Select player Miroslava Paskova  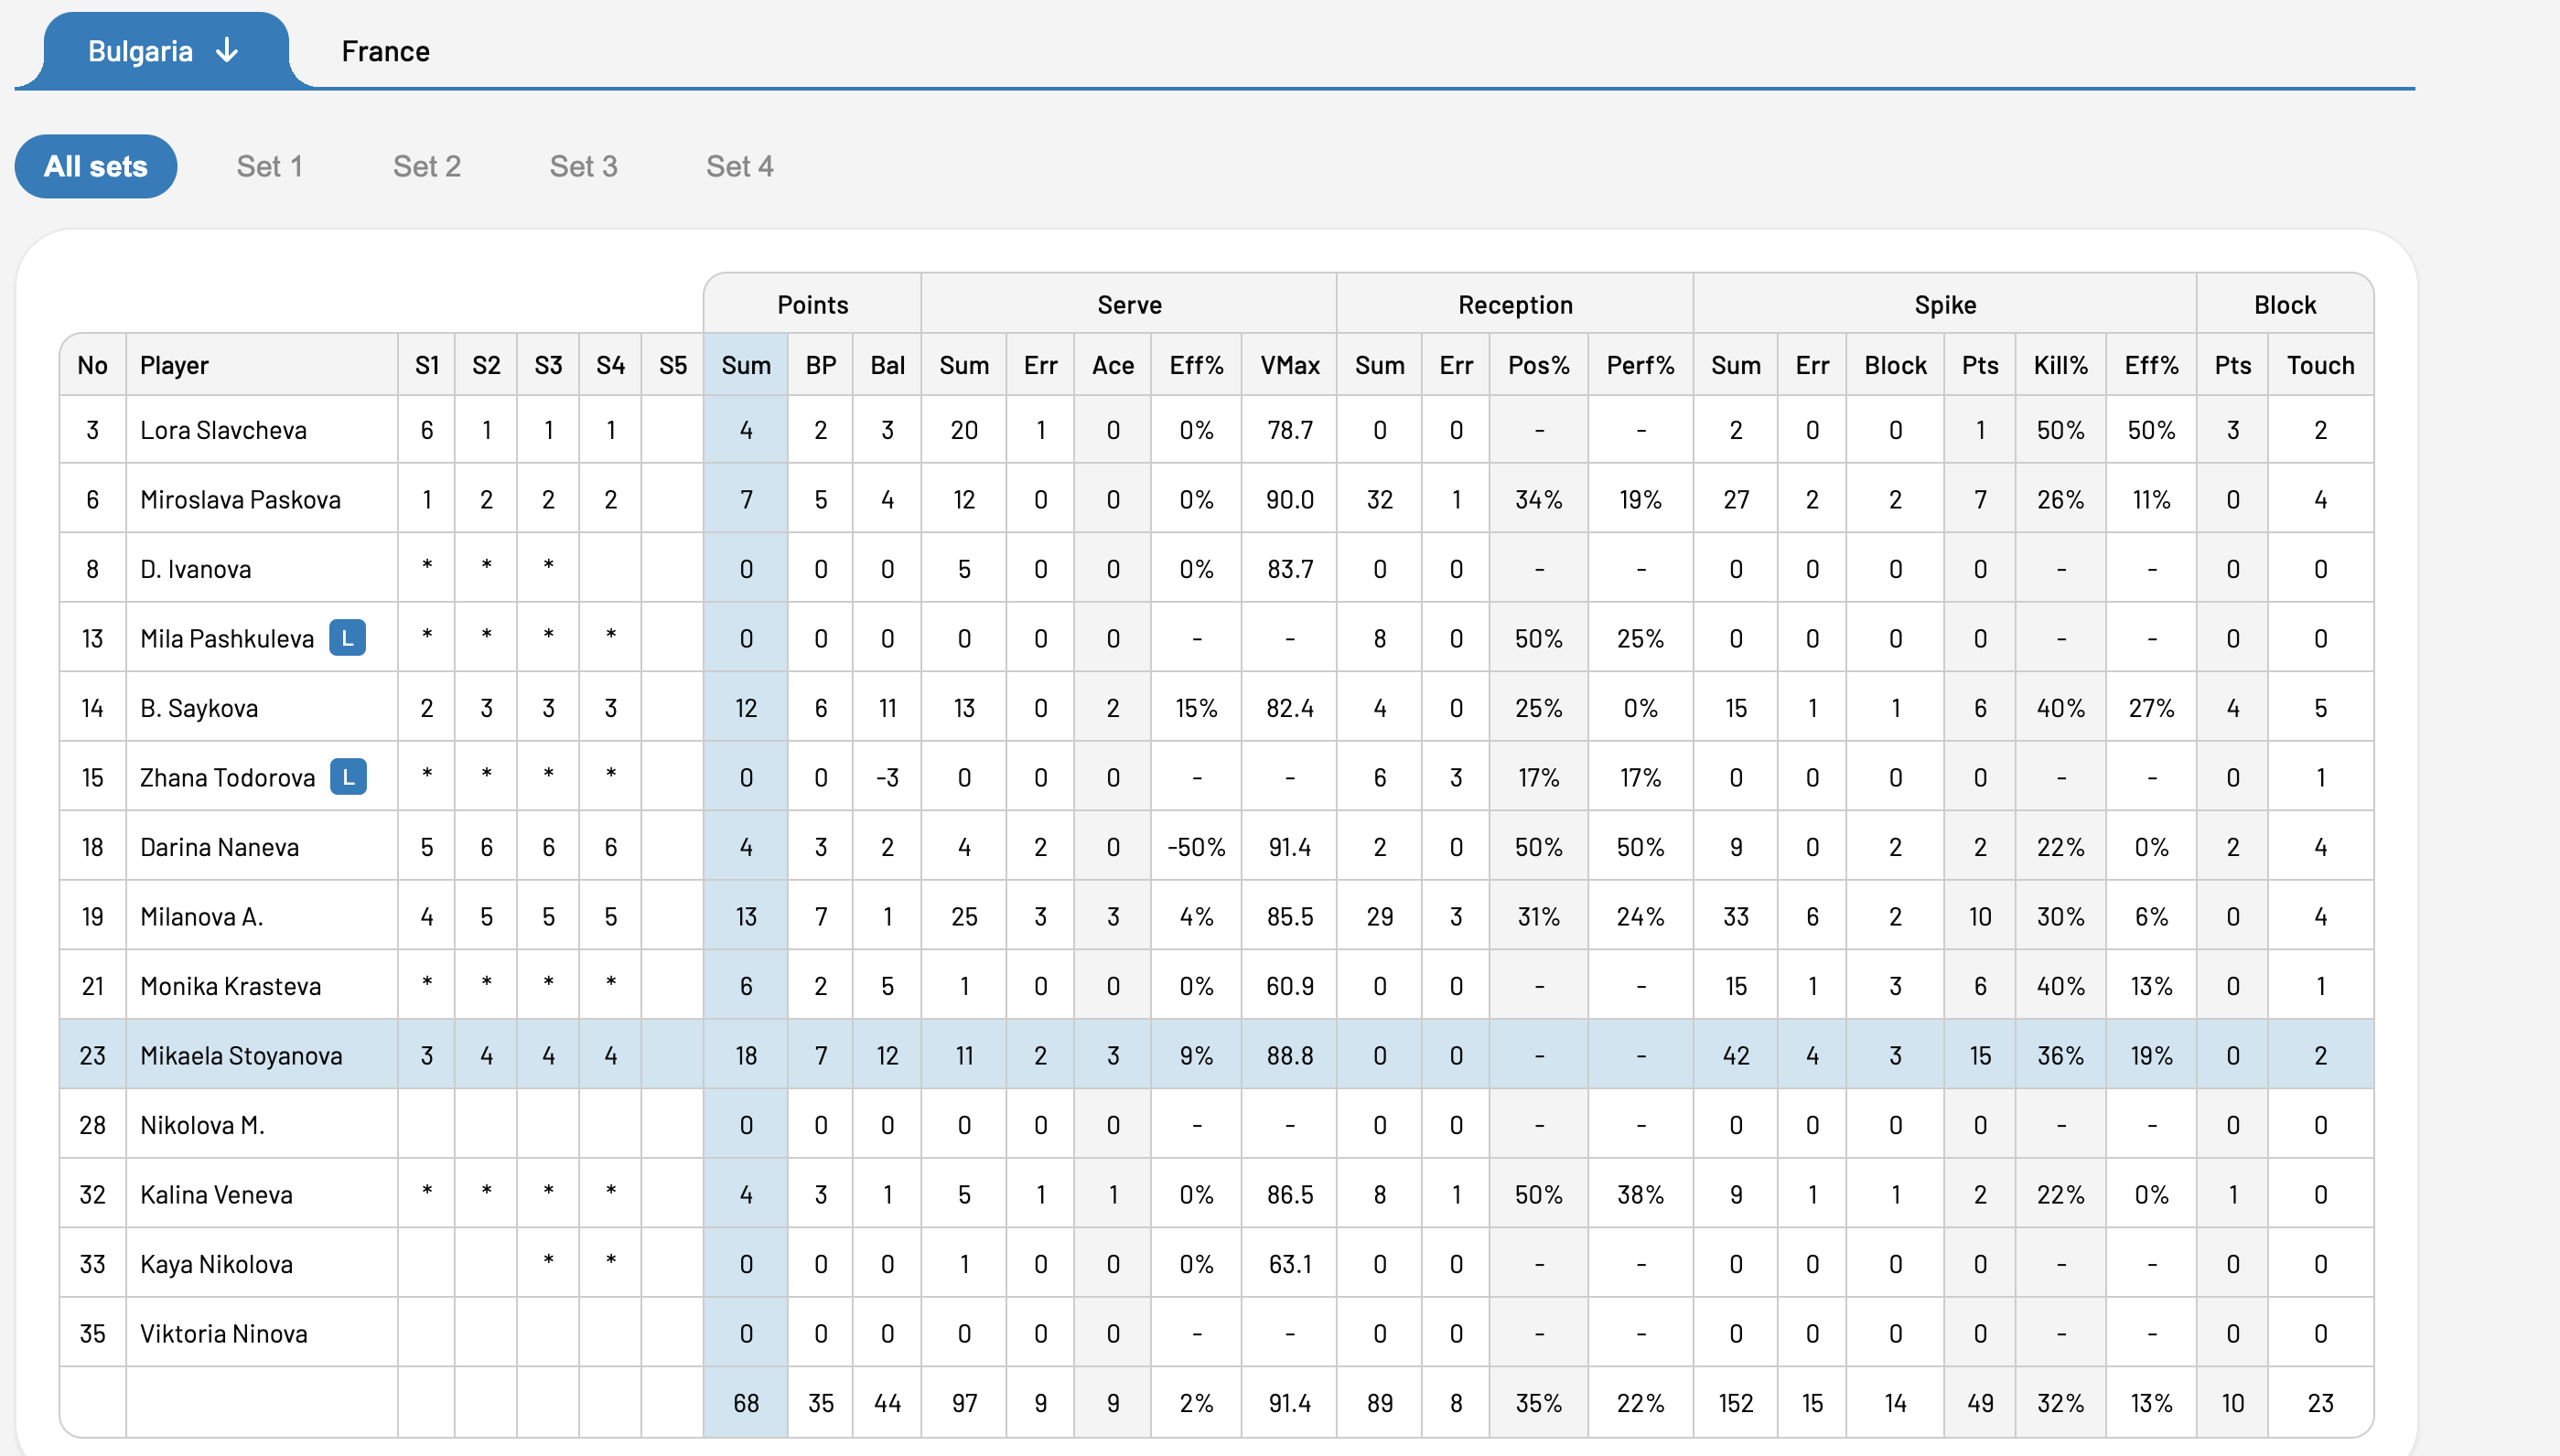click(x=240, y=499)
